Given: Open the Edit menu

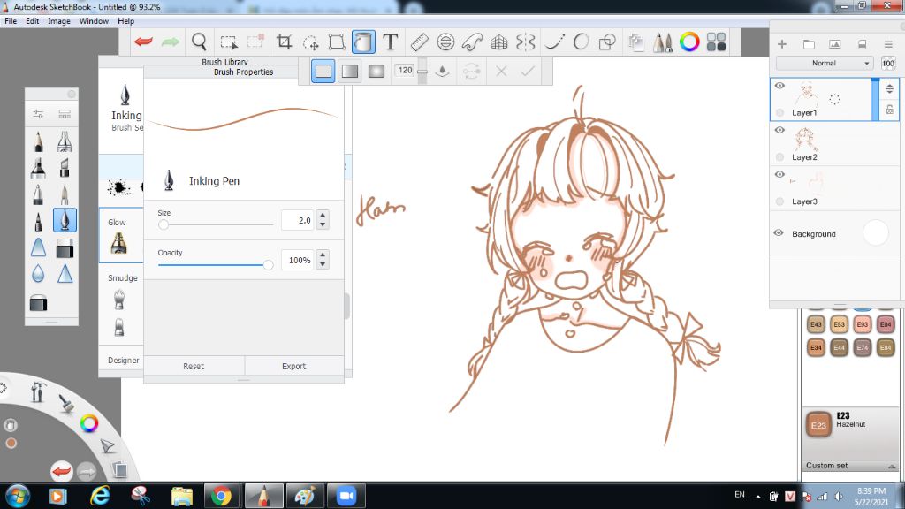Looking at the screenshot, I should tap(33, 21).
